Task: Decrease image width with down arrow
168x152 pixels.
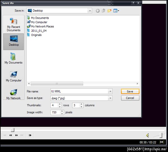Action: (x=62, y=114)
